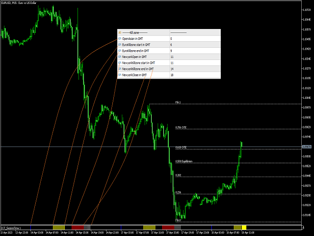Click the 17 Apr 19:00 time axis label
Screen dimensions: 314x236
pyautogui.click(x=187, y=233)
